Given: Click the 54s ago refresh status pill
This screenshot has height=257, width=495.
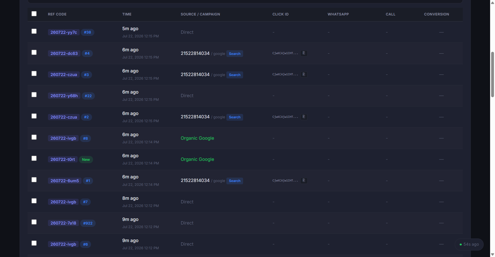Looking at the screenshot, I should click(469, 244).
